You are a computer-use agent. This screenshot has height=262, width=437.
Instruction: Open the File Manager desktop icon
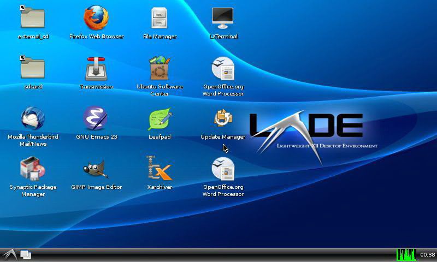160,18
